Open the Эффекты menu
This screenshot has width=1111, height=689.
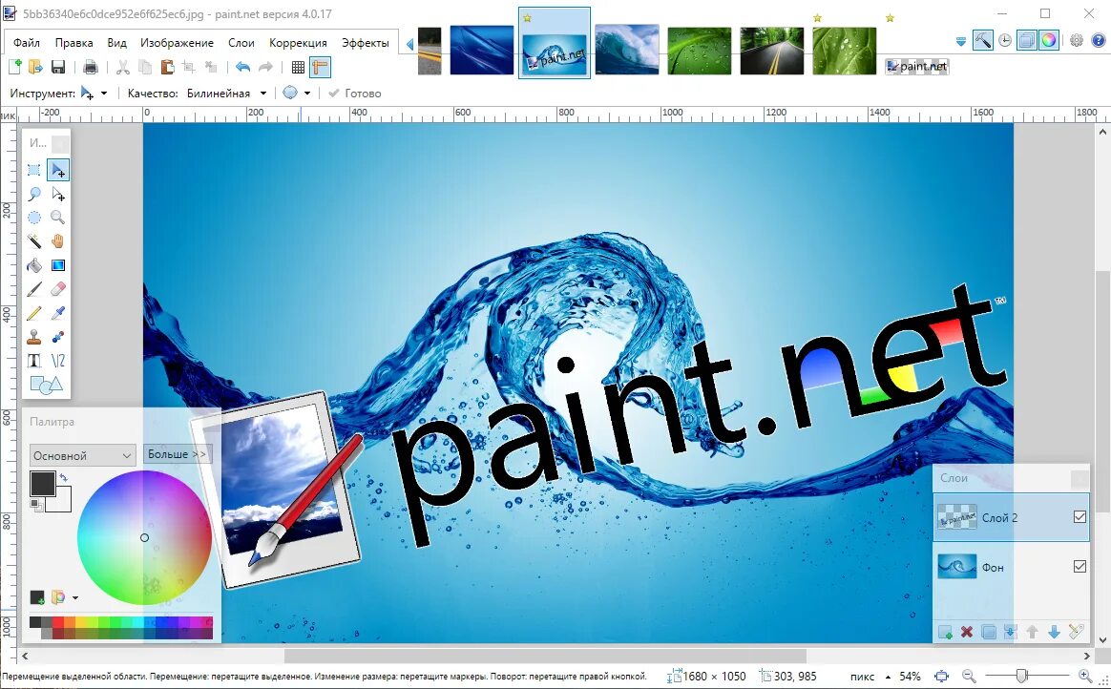click(366, 43)
